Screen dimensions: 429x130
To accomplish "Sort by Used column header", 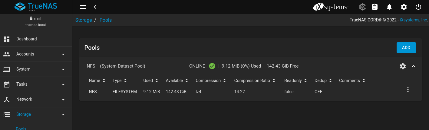I will [151, 81].
